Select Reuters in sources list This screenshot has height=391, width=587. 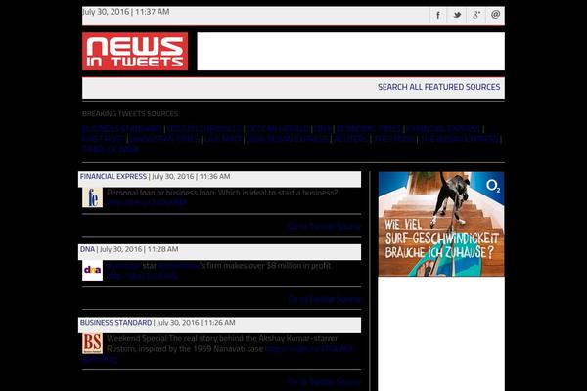pyautogui.click(x=351, y=139)
